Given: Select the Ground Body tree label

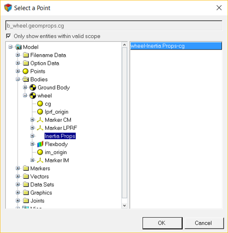Looking at the screenshot, I should (54, 87).
